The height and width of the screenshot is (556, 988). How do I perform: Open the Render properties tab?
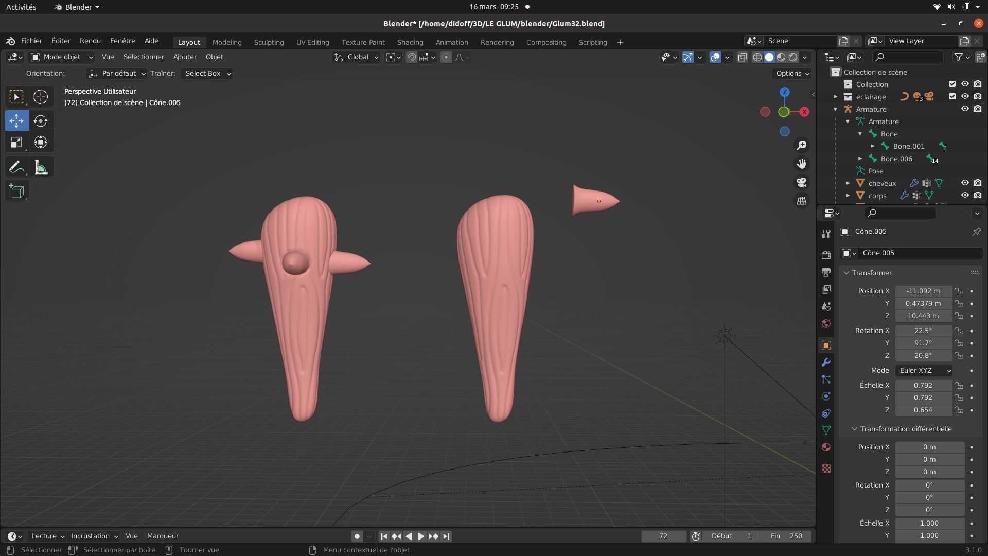pos(826,255)
